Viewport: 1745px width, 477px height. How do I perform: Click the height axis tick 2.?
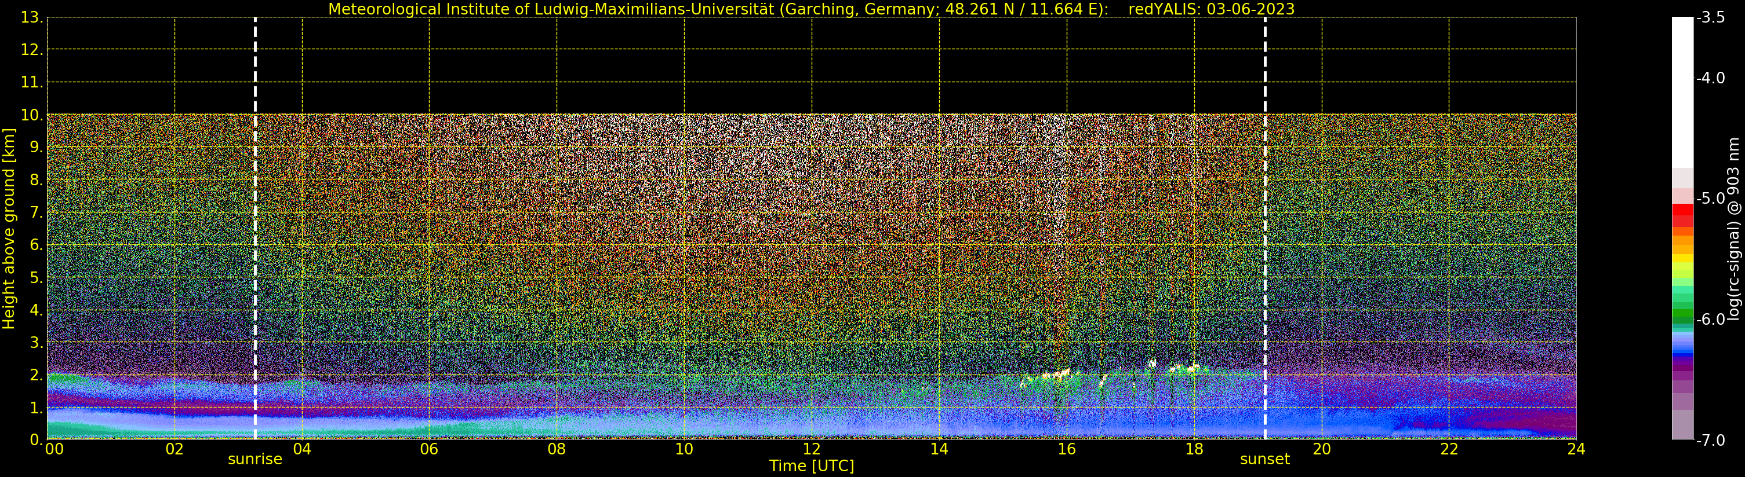pos(35,375)
